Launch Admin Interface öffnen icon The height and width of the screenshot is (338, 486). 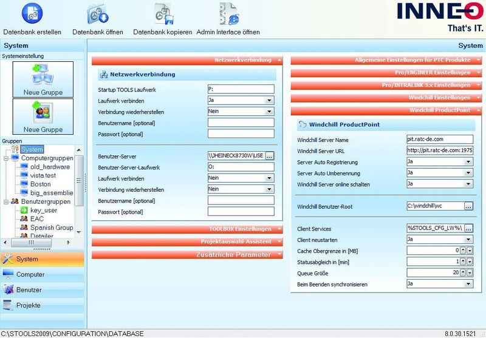tap(228, 14)
